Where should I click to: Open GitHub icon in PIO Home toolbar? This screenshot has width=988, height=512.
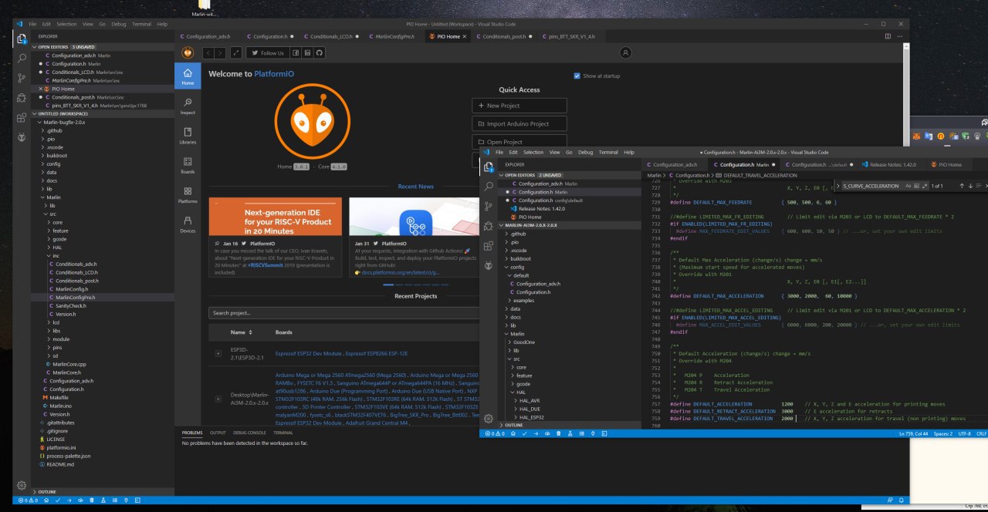[x=319, y=52]
